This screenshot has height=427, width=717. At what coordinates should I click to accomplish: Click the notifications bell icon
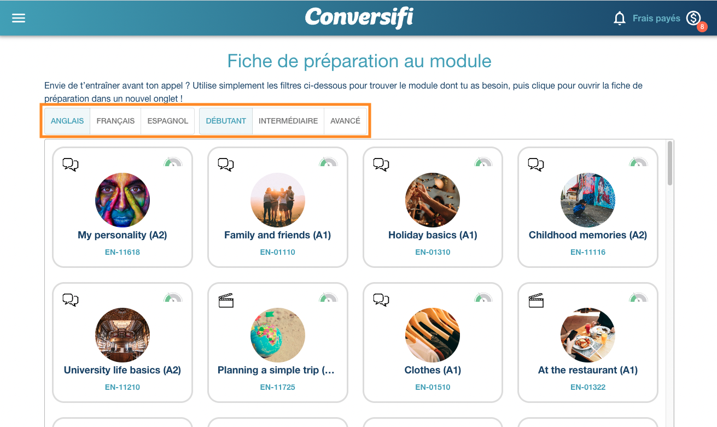click(x=619, y=17)
